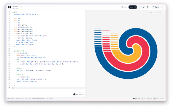Click the shuffle seed icon in preview
The image size is (172, 108).
coord(157,13)
